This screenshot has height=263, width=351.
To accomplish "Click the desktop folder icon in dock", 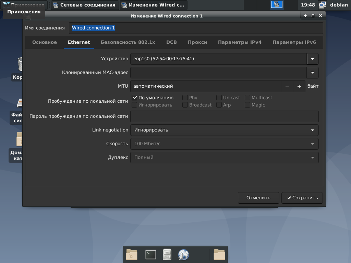I will tap(132, 254).
